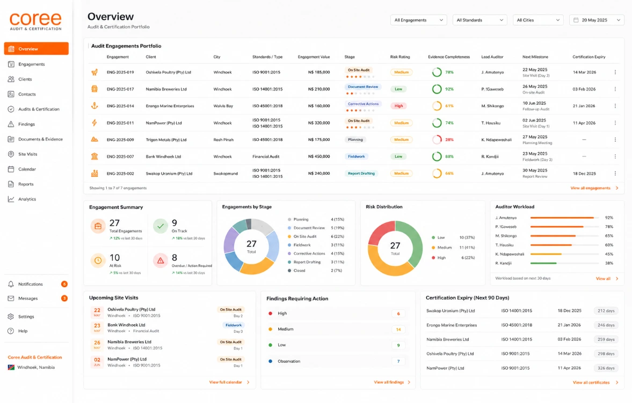
Task: Open Audits & Certification check icon
Action: tap(11, 109)
